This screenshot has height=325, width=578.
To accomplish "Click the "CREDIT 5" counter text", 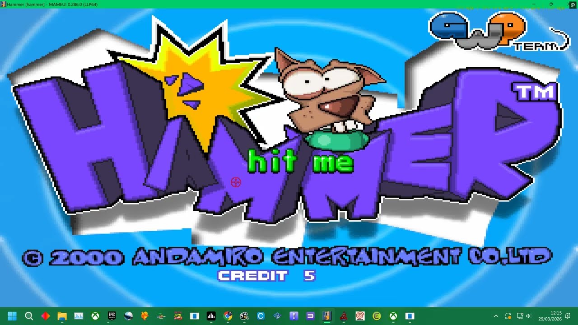I will pyautogui.click(x=266, y=275).
